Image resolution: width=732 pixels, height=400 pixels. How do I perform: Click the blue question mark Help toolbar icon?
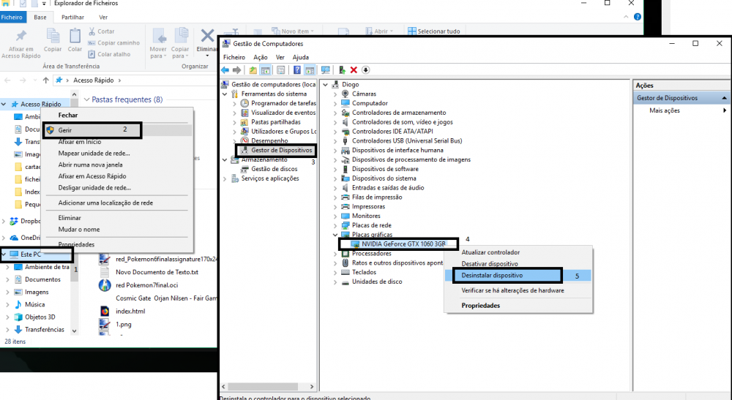pos(297,70)
